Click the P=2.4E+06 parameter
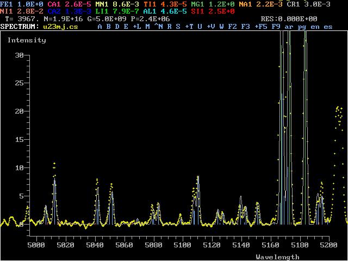The width and height of the screenshot is (348, 261). [150, 19]
